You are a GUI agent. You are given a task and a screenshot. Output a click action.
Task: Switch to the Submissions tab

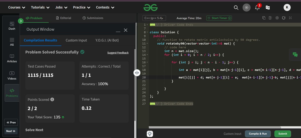(93, 18)
